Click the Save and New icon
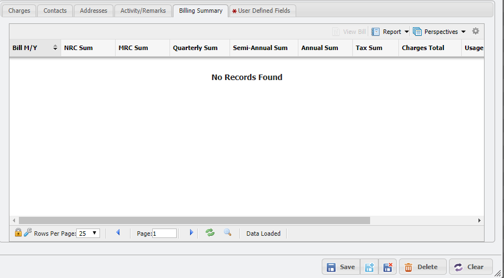Viewport: 504px width, 278px height. click(369, 267)
